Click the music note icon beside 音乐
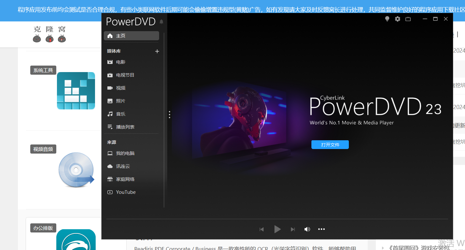 tap(110, 114)
